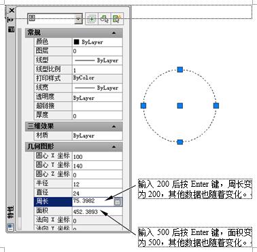
Task: Click the top quadrant grip of circle
Action: point(180,69)
